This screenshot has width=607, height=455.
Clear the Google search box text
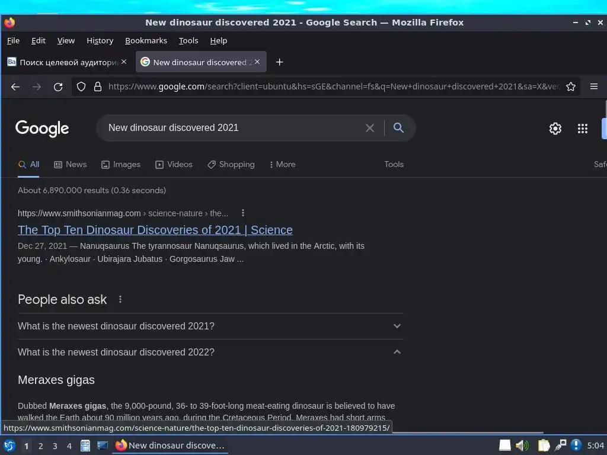[x=370, y=128]
